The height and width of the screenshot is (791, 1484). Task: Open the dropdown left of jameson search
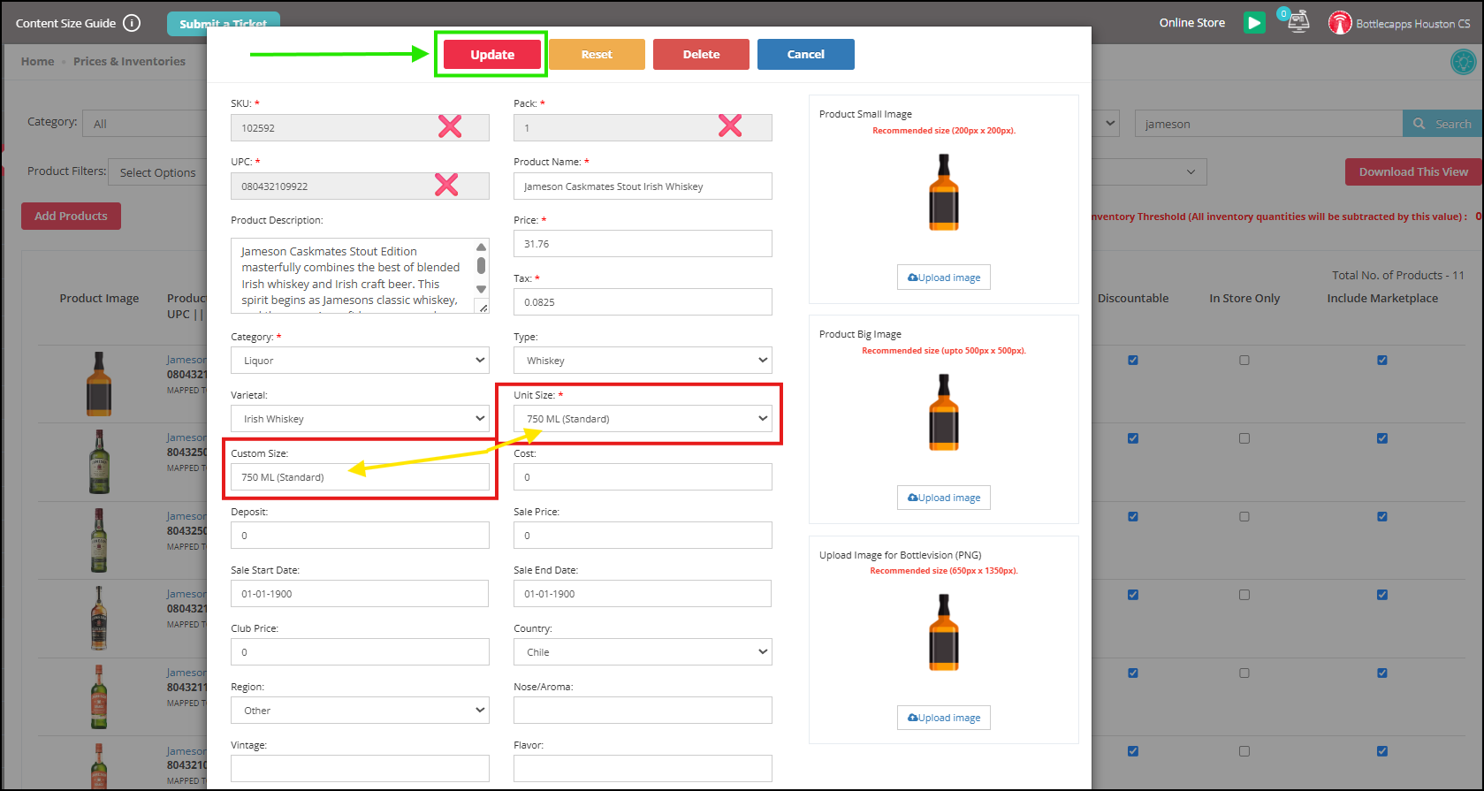tap(1106, 124)
